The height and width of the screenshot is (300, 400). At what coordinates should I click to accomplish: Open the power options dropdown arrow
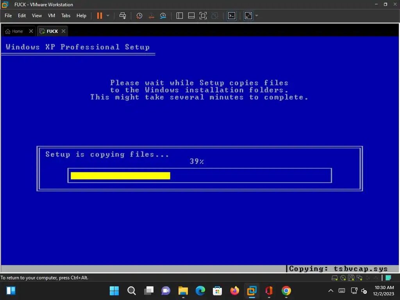coord(108,16)
